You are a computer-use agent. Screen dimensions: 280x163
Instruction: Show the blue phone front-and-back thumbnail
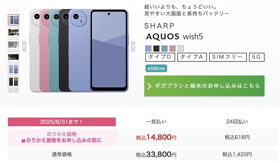(x=13, y=69)
